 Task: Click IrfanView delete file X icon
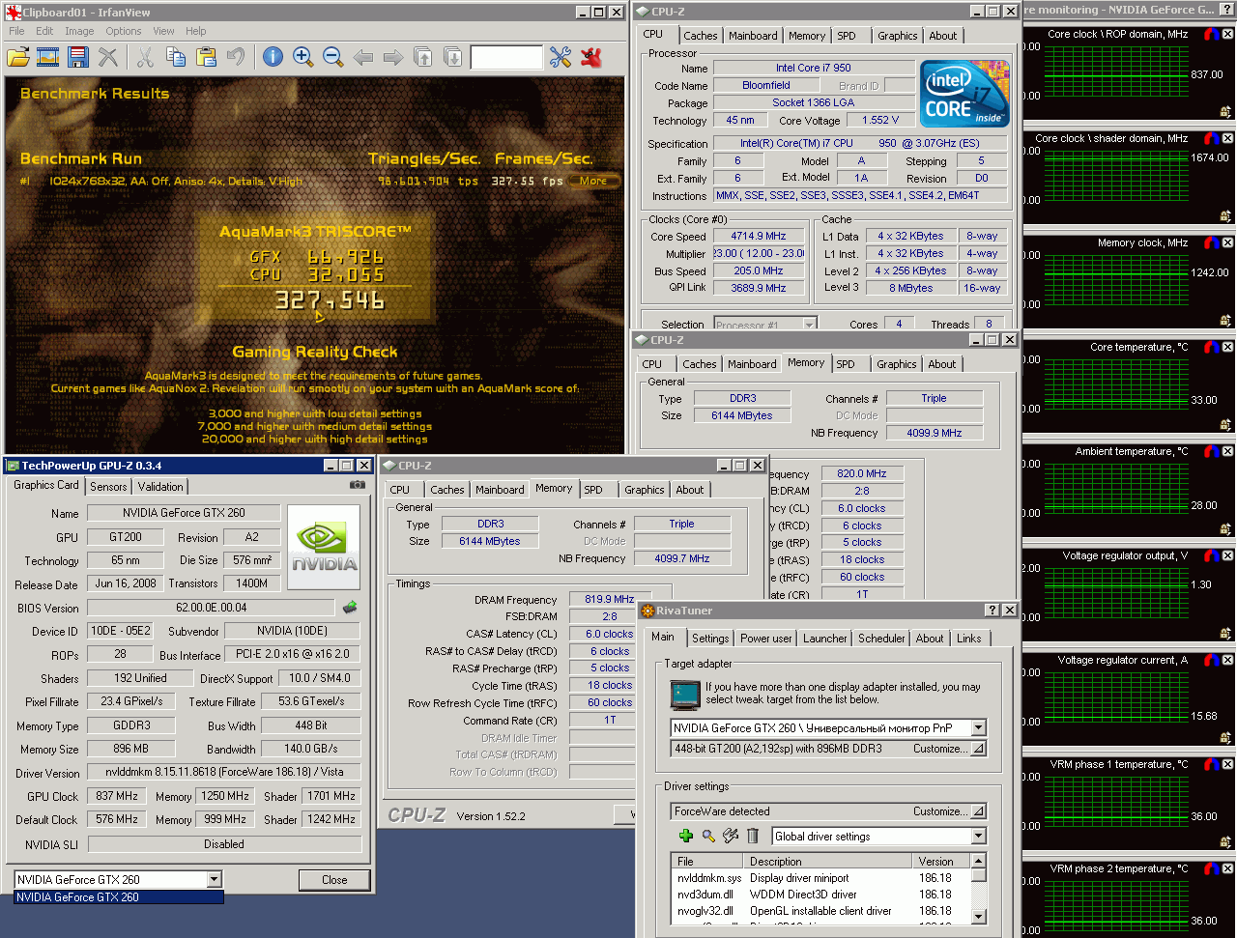108,57
